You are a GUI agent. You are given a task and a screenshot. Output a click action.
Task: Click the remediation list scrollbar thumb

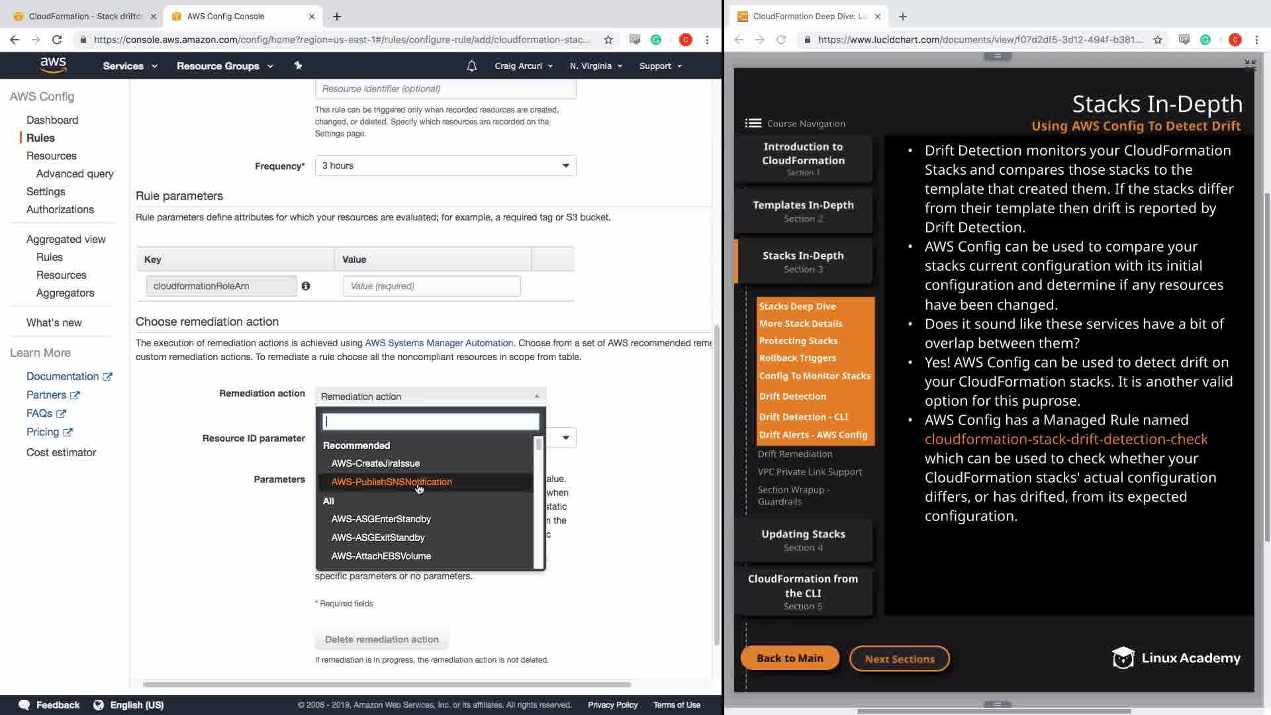point(539,444)
